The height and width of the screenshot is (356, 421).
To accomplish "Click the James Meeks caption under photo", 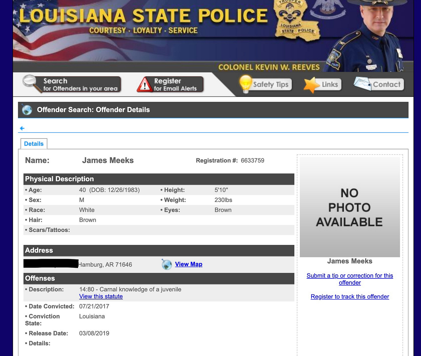I will tap(350, 261).
